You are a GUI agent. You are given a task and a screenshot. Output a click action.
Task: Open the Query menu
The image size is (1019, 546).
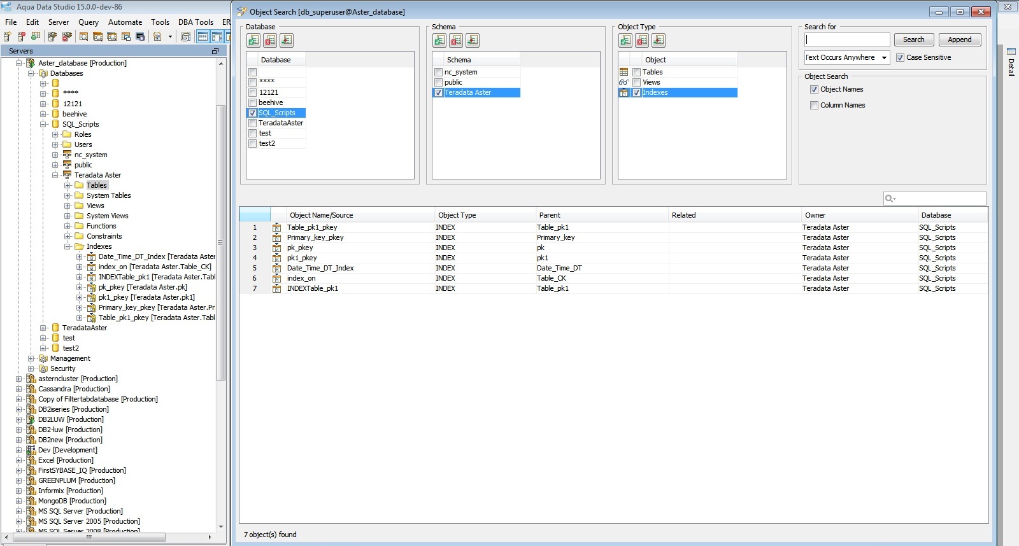click(89, 22)
